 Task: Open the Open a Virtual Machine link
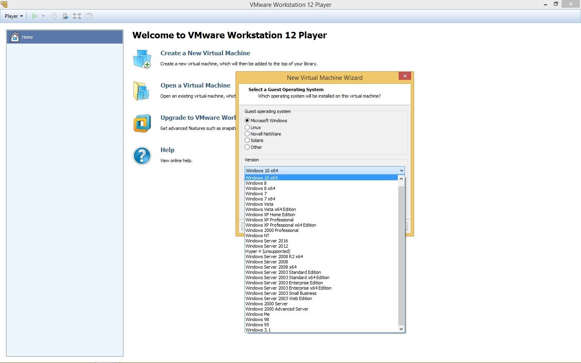tap(195, 86)
